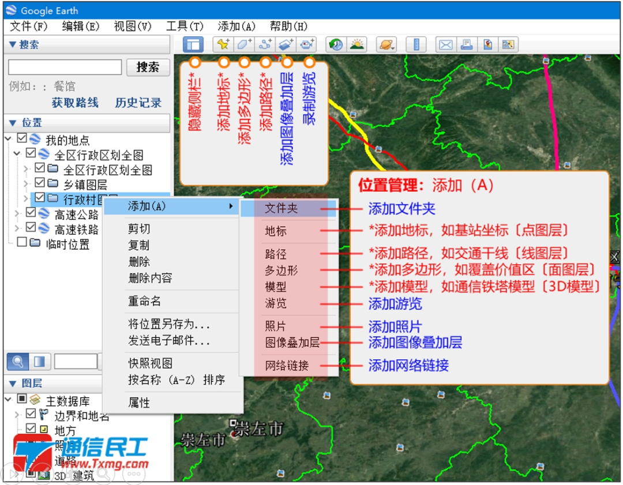Open historical imagery clock icon
The height and width of the screenshot is (485, 623).
coord(336,44)
